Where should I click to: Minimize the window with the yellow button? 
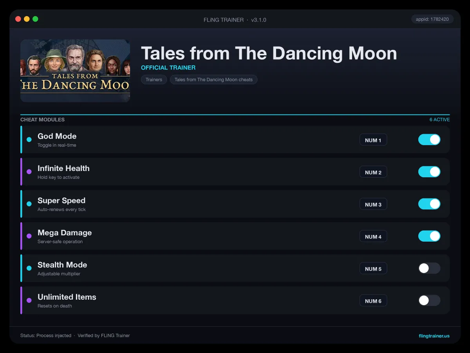pyautogui.click(x=27, y=19)
